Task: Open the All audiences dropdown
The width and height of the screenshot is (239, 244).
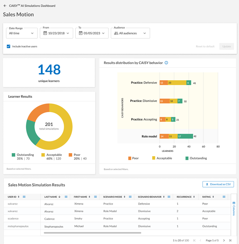Action: point(131,33)
